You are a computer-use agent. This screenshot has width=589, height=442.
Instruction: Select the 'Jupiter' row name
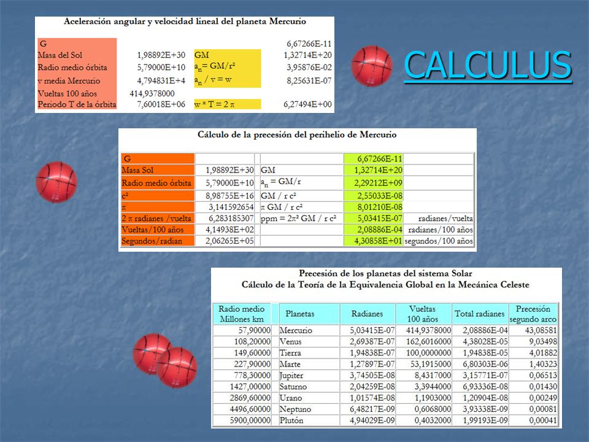(x=291, y=375)
